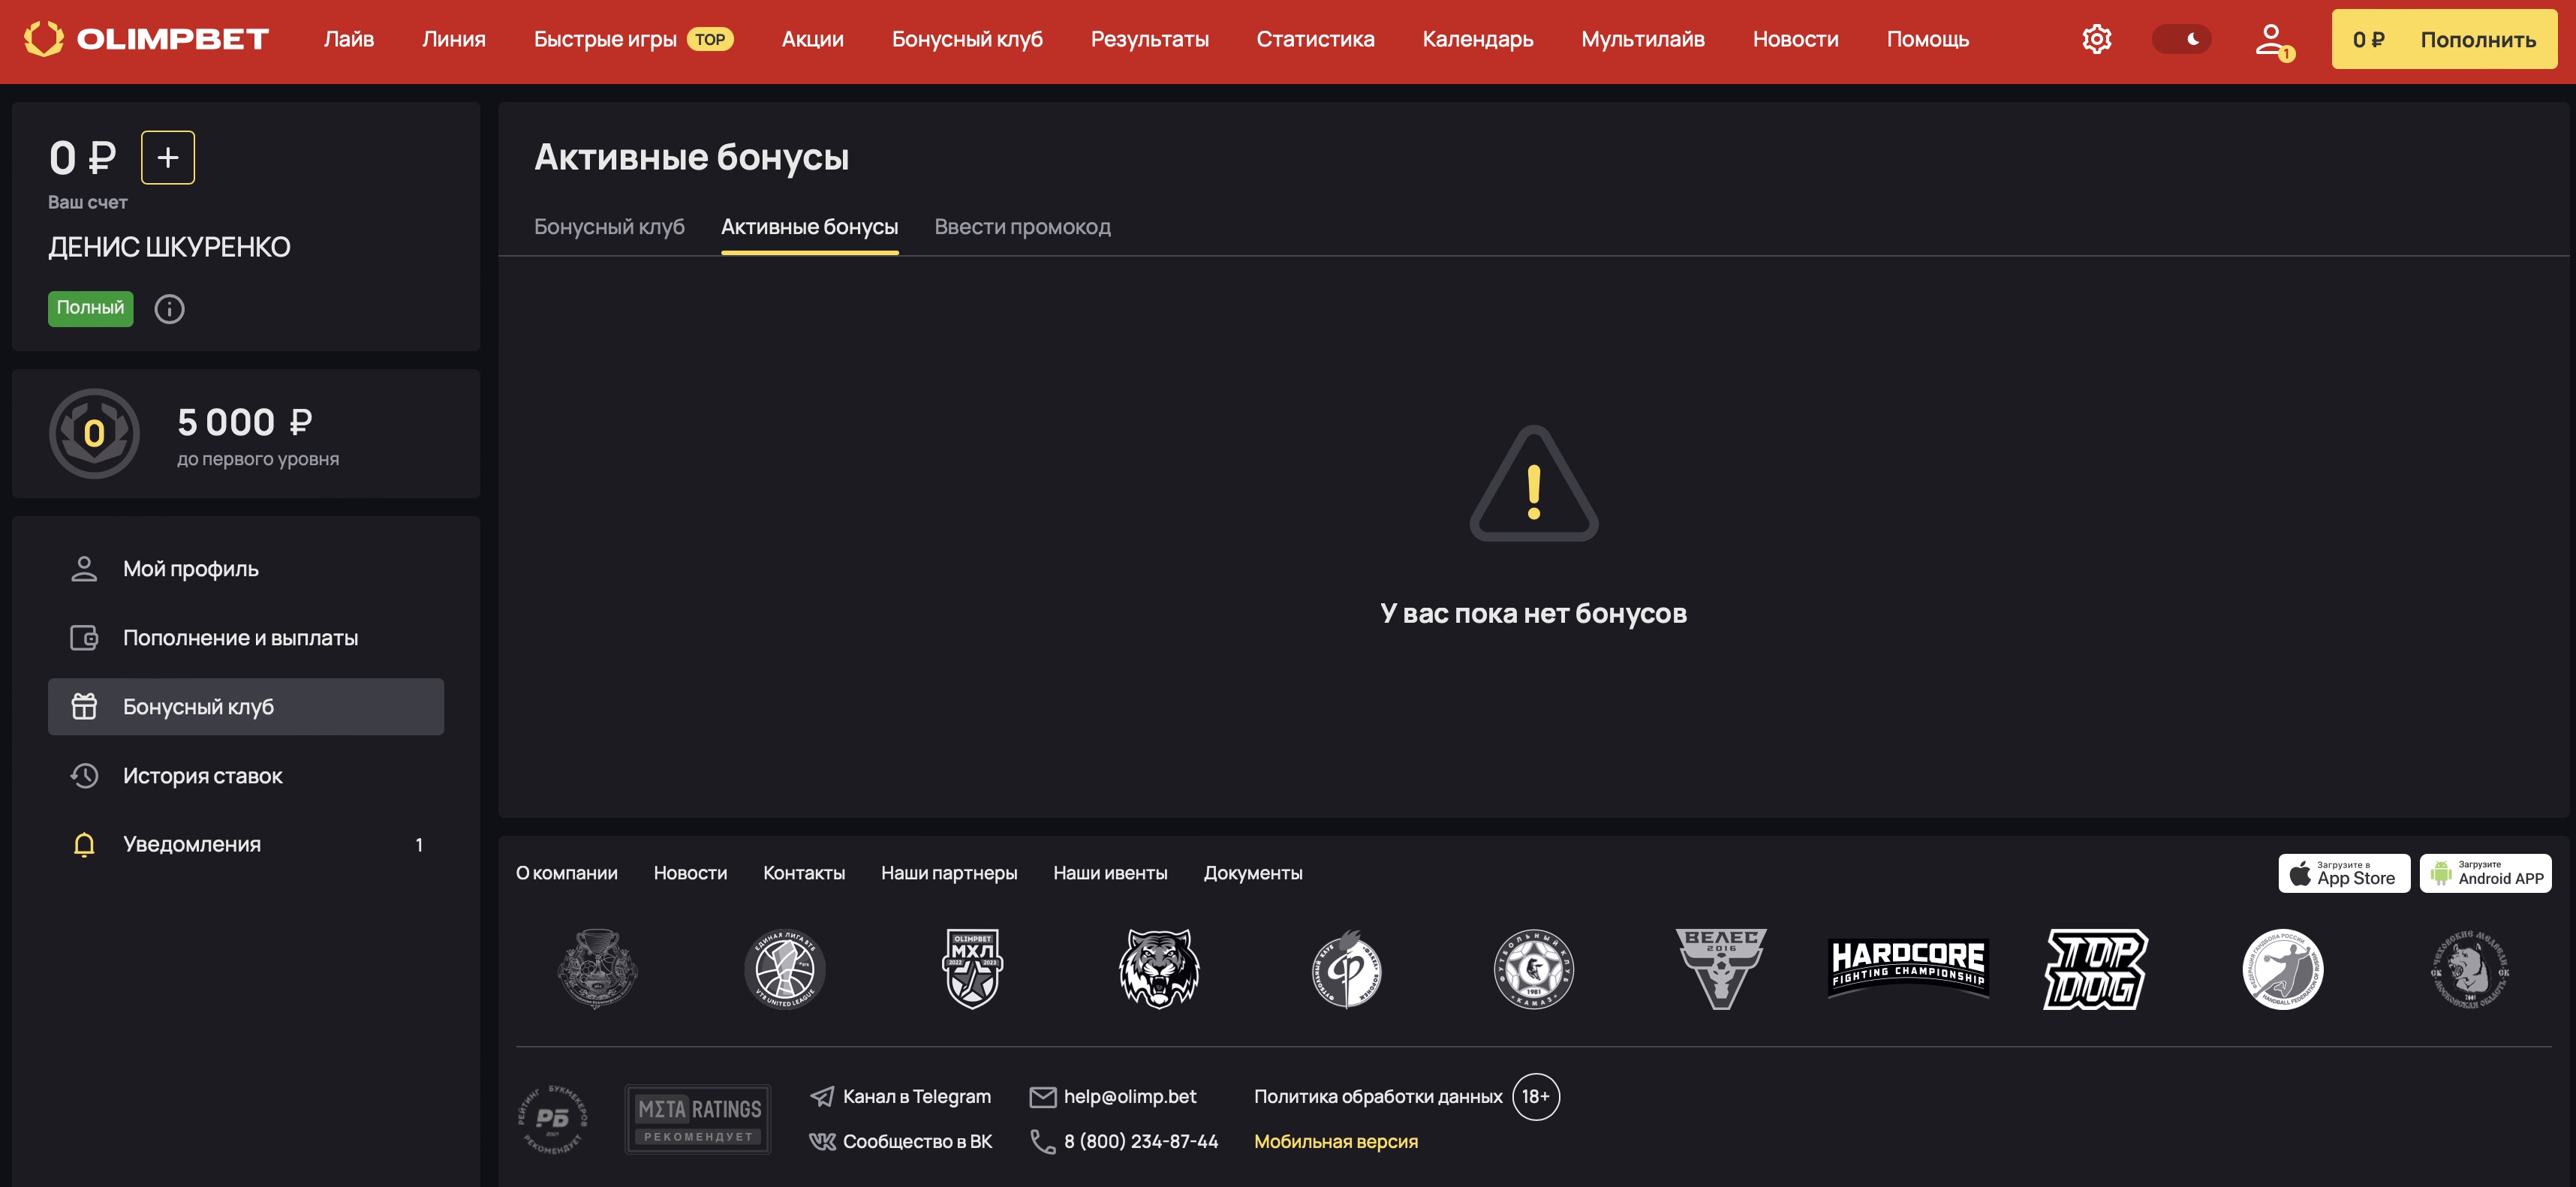Open the МХЛ partner logo
This screenshot has width=2576, height=1187.
coord(972,968)
